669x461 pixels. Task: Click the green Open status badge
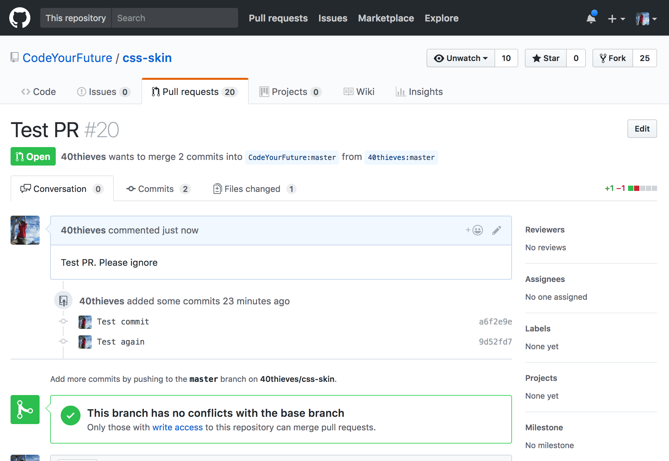pos(33,156)
